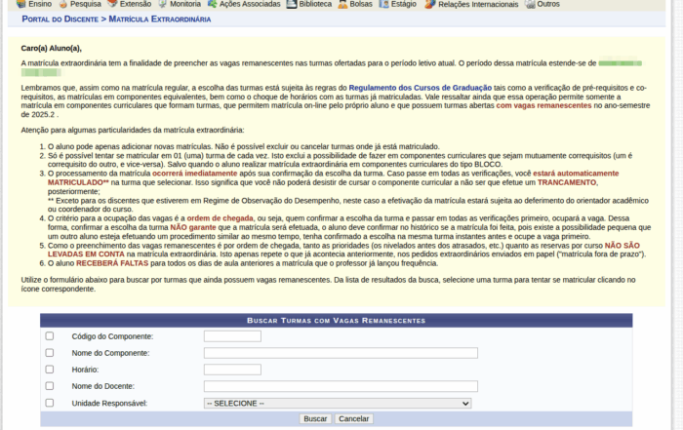Tick the Nome do Componente checkbox
The height and width of the screenshot is (430, 683).
pyautogui.click(x=50, y=353)
